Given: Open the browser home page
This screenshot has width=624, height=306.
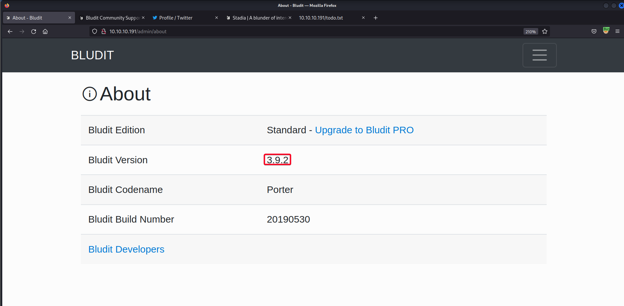Looking at the screenshot, I should pyautogui.click(x=45, y=32).
